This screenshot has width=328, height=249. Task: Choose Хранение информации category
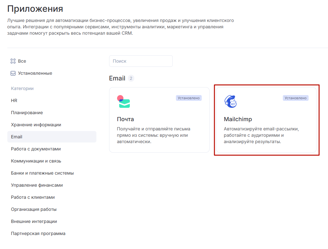click(52, 125)
